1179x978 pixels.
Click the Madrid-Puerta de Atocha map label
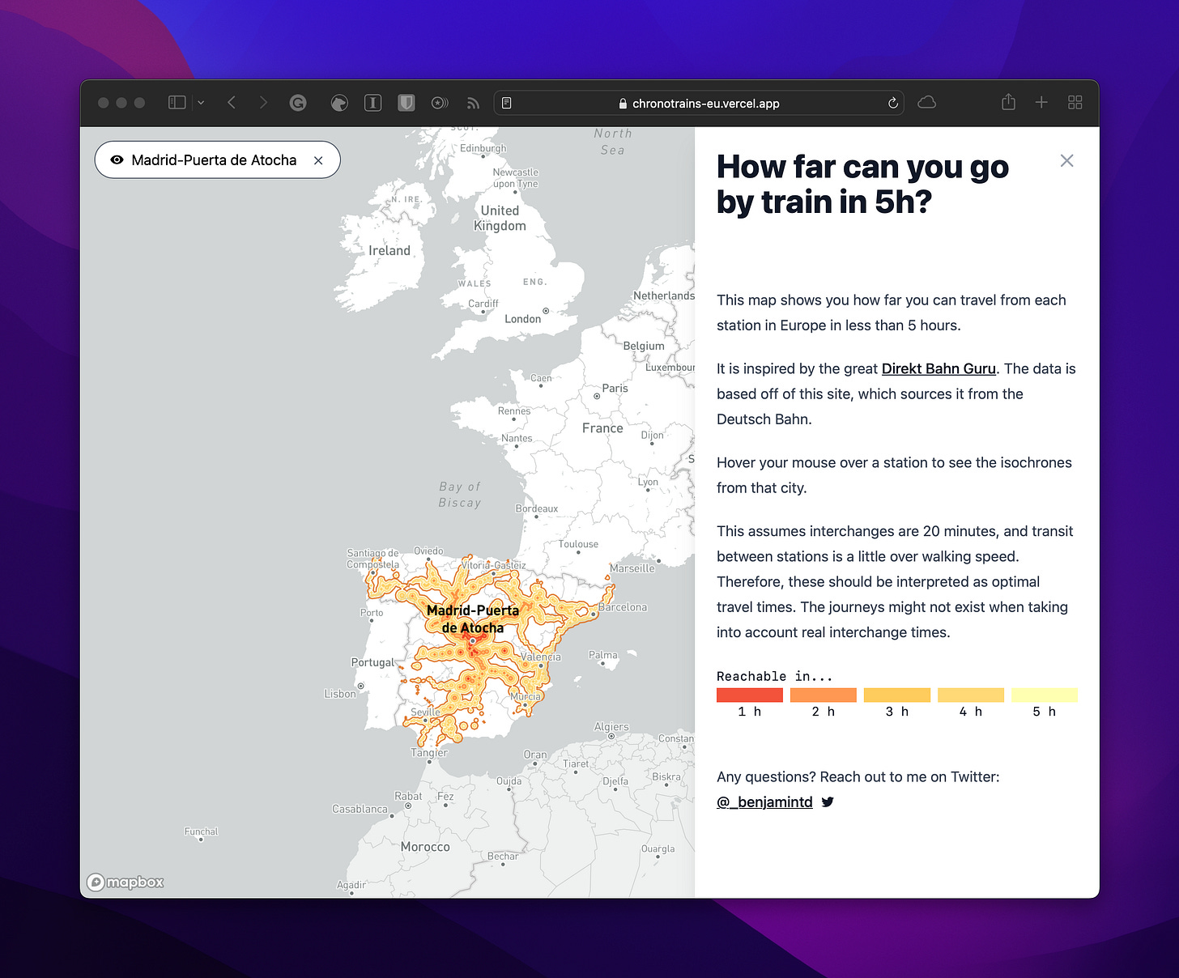[473, 619]
